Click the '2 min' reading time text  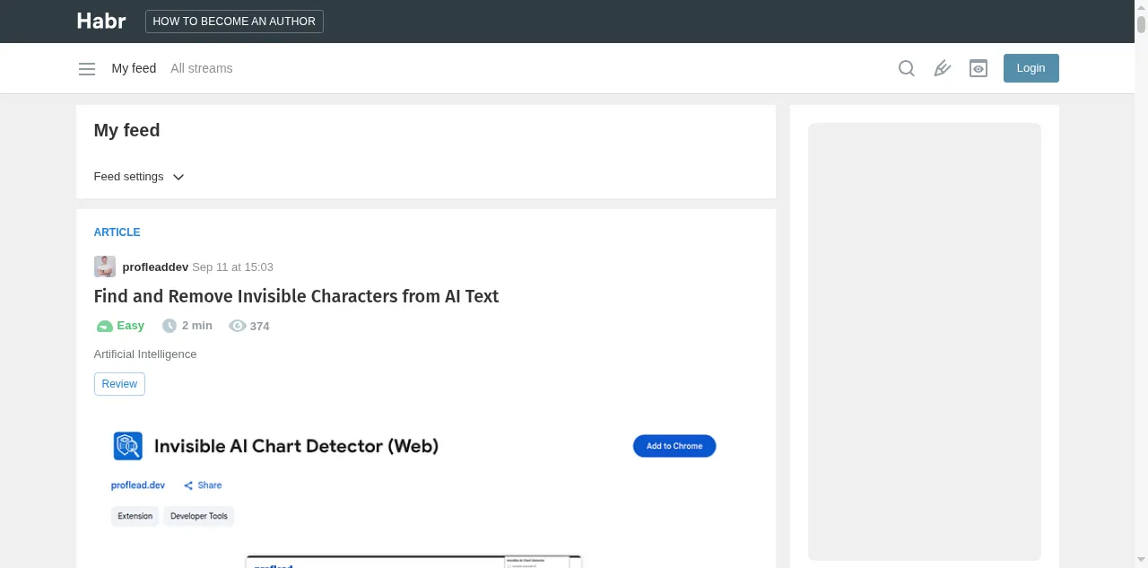point(197,326)
